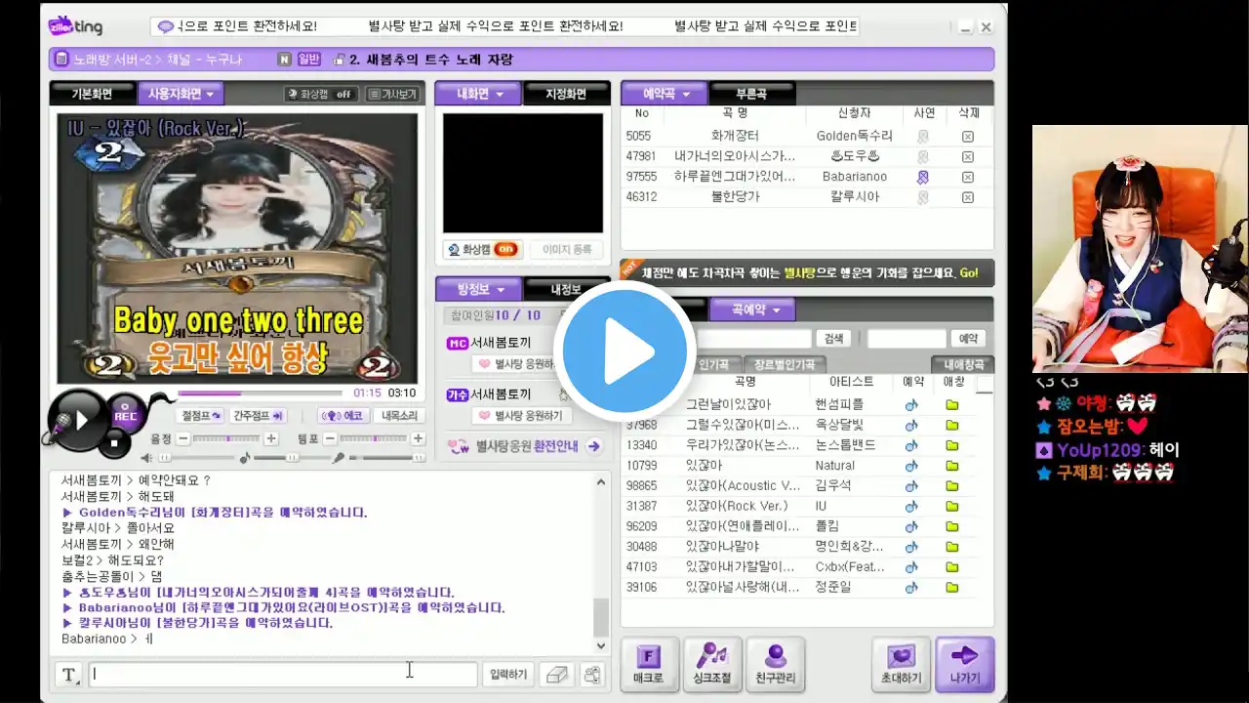Add song 39106 by 정준일 to favorites folder

[x=952, y=588]
